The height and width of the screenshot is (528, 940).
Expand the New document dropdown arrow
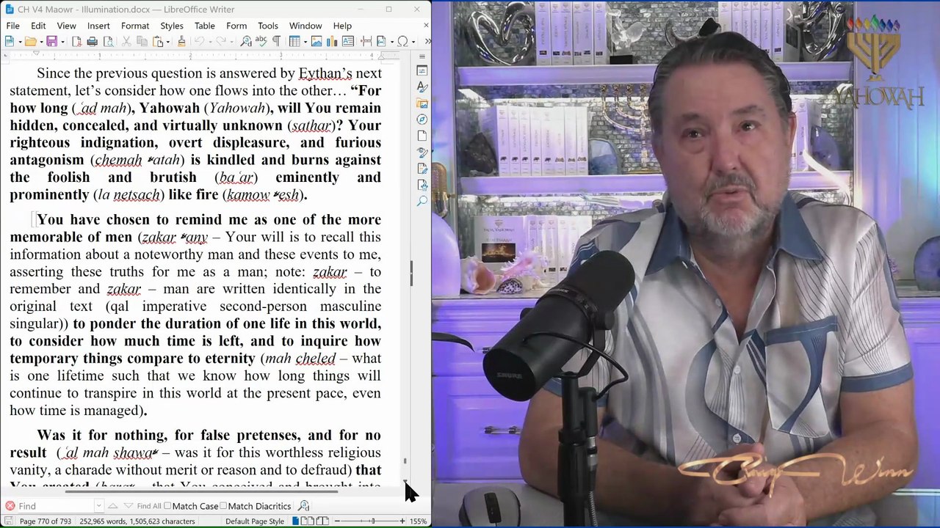(19, 42)
